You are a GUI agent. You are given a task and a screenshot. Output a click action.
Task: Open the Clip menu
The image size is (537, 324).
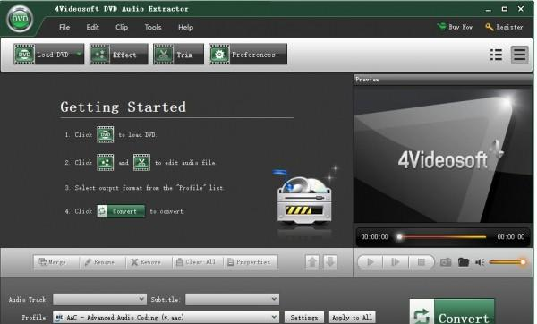[x=122, y=27]
